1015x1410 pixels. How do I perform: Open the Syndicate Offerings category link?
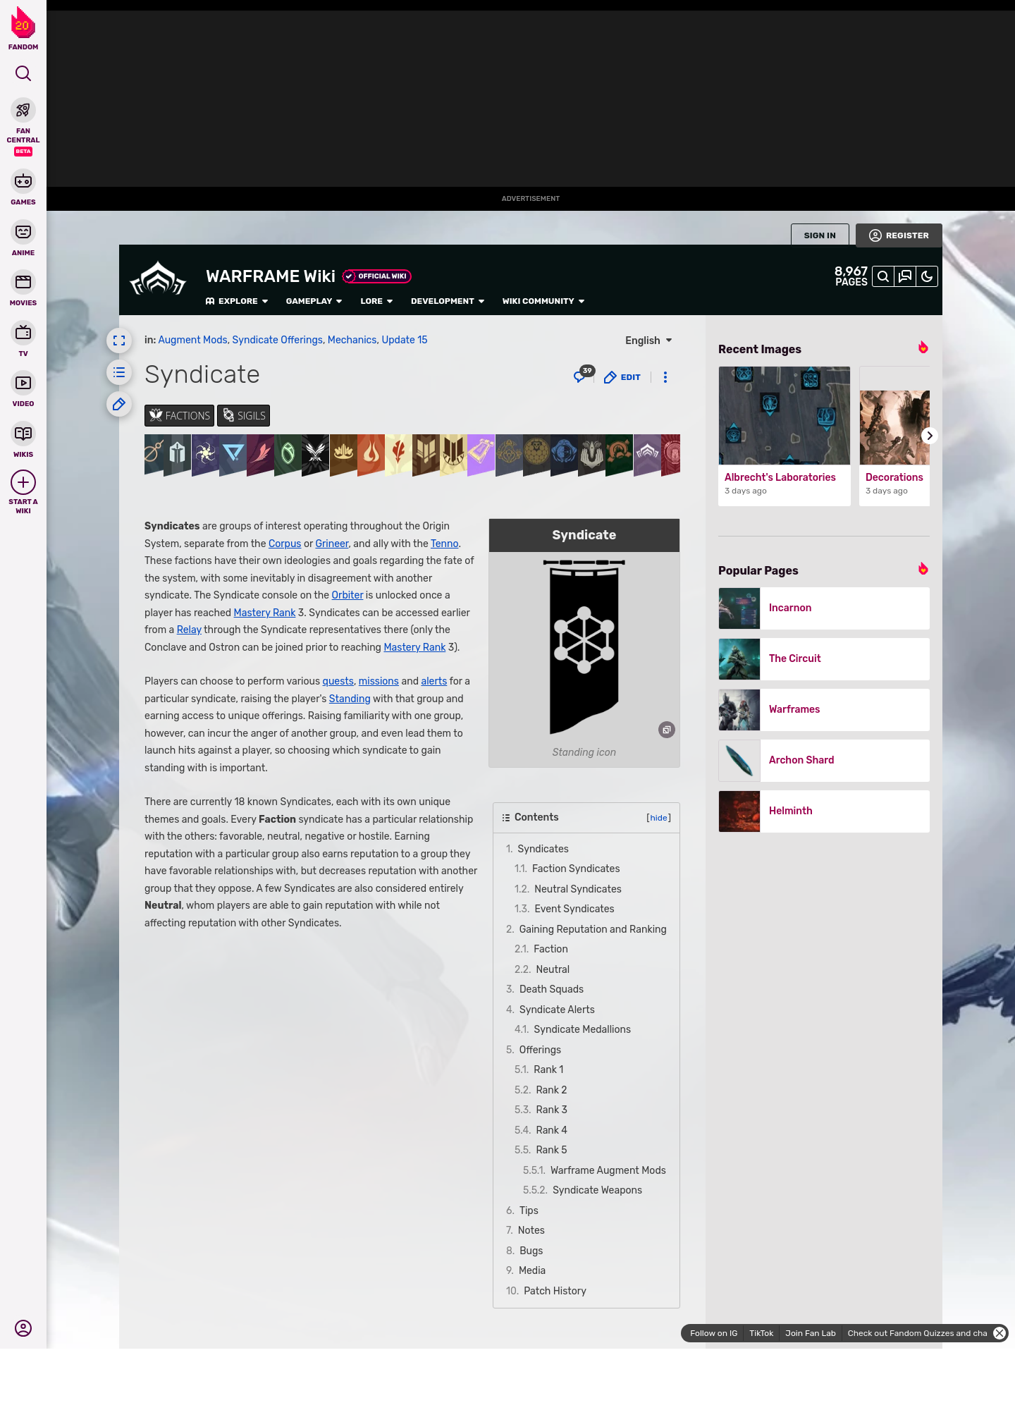(x=277, y=340)
